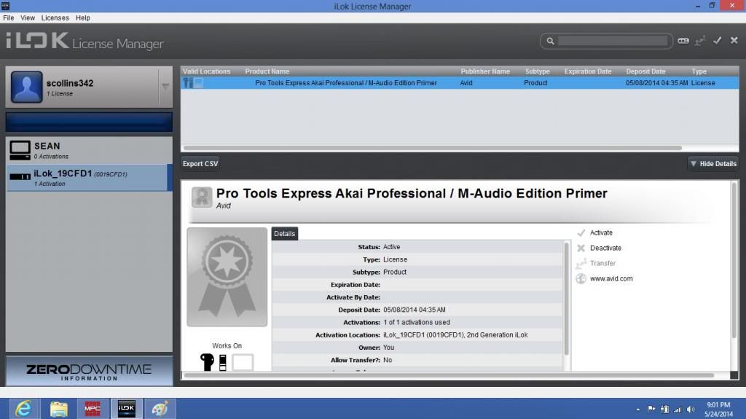The width and height of the screenshot is (746, 419).
Task: Click the search magnifier icon
Action: tap(550, 41)
